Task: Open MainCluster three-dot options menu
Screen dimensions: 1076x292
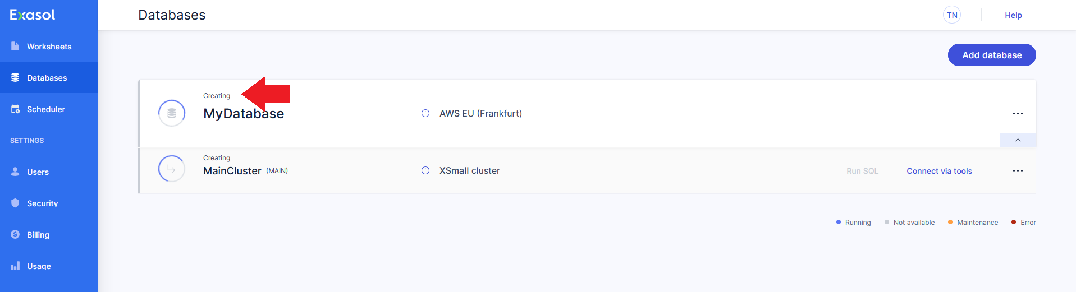Action: click(x=1018, y=170)
